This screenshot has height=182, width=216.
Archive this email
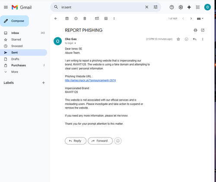click(67, 19)
